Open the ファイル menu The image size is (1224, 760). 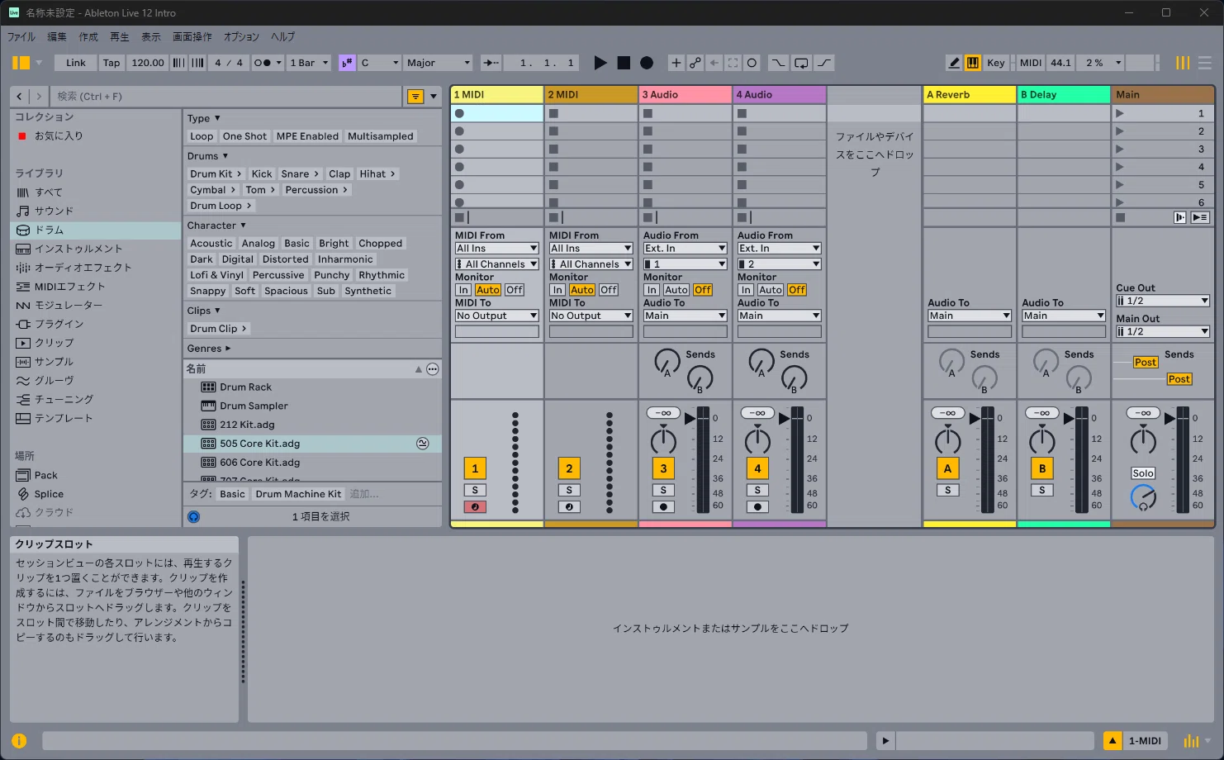pyautogui.click(x=21, y=36)
